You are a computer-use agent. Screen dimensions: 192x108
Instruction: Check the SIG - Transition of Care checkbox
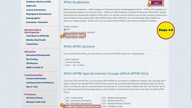101,106
